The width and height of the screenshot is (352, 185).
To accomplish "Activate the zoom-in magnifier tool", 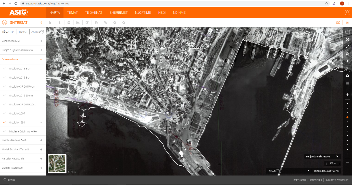I will (x=347, y=54).
